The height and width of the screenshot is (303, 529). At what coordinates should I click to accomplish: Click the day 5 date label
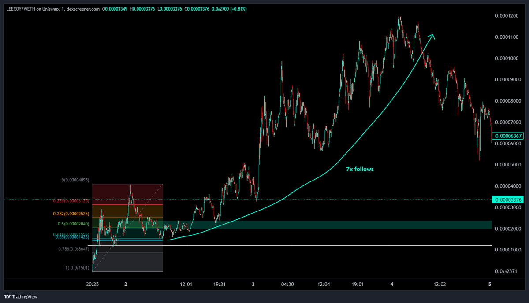(490, 285)
